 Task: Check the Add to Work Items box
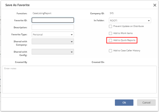(x=110, y=33)
